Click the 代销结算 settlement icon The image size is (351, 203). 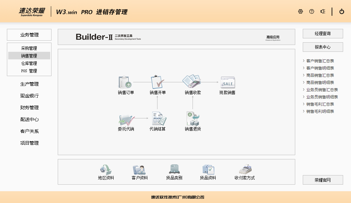tap(158, 119)
